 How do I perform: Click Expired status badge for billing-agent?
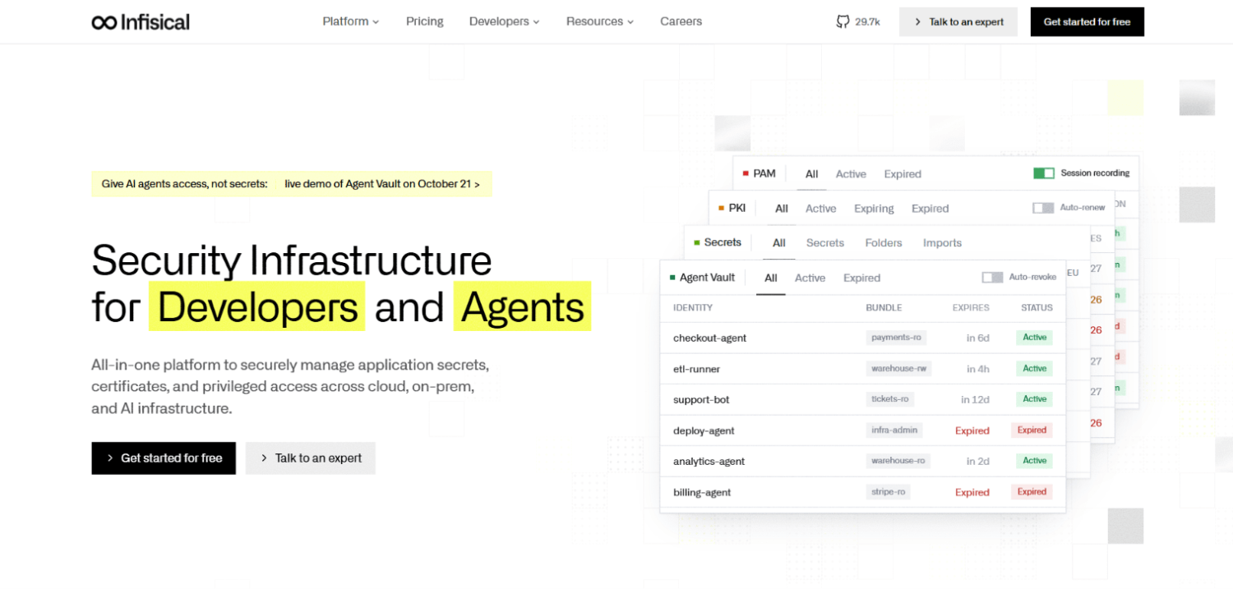1032,492
